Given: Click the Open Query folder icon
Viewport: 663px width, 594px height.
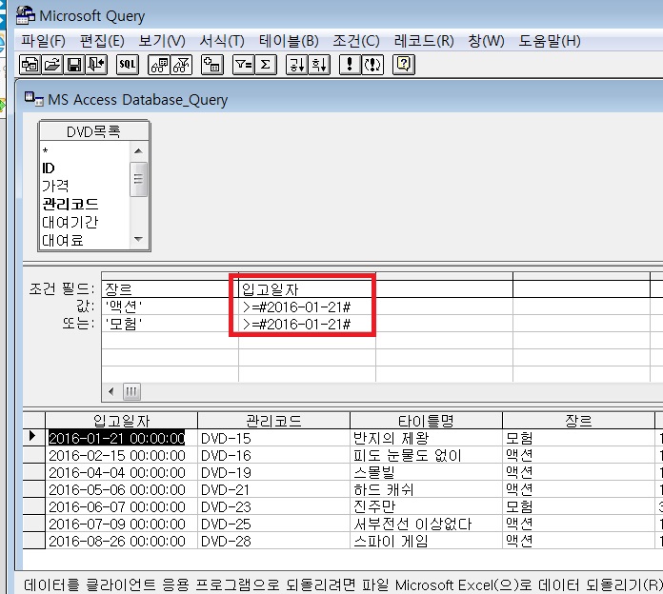Looking at the screenshot, I should pyautogui.click(x=51, y=64).
